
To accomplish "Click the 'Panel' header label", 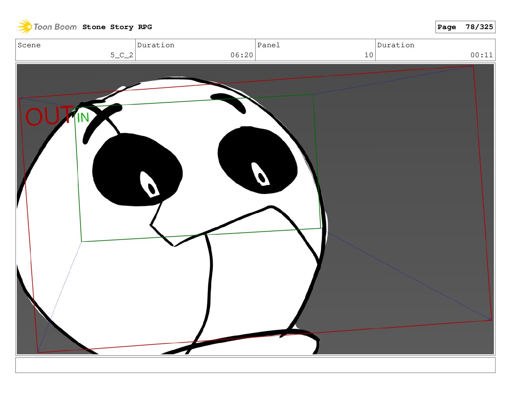I will click(x=269, y=45).
